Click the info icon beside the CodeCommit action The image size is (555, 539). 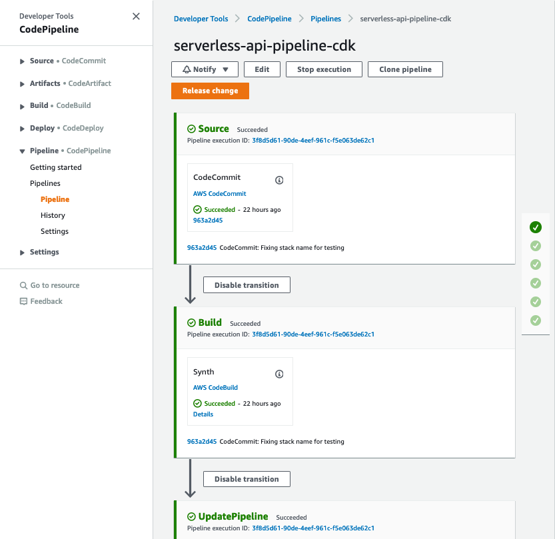click(x=279, y=180)
